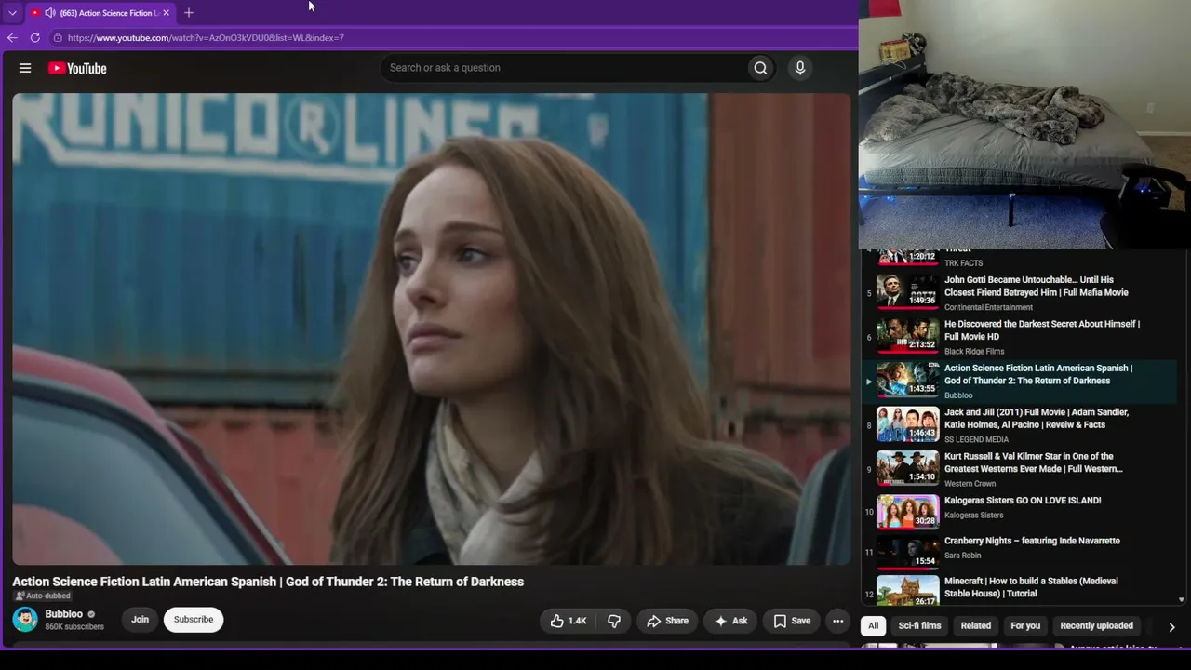Click the TRK FACTS channel name
1191x670 pixels.
tap(963, 263)
